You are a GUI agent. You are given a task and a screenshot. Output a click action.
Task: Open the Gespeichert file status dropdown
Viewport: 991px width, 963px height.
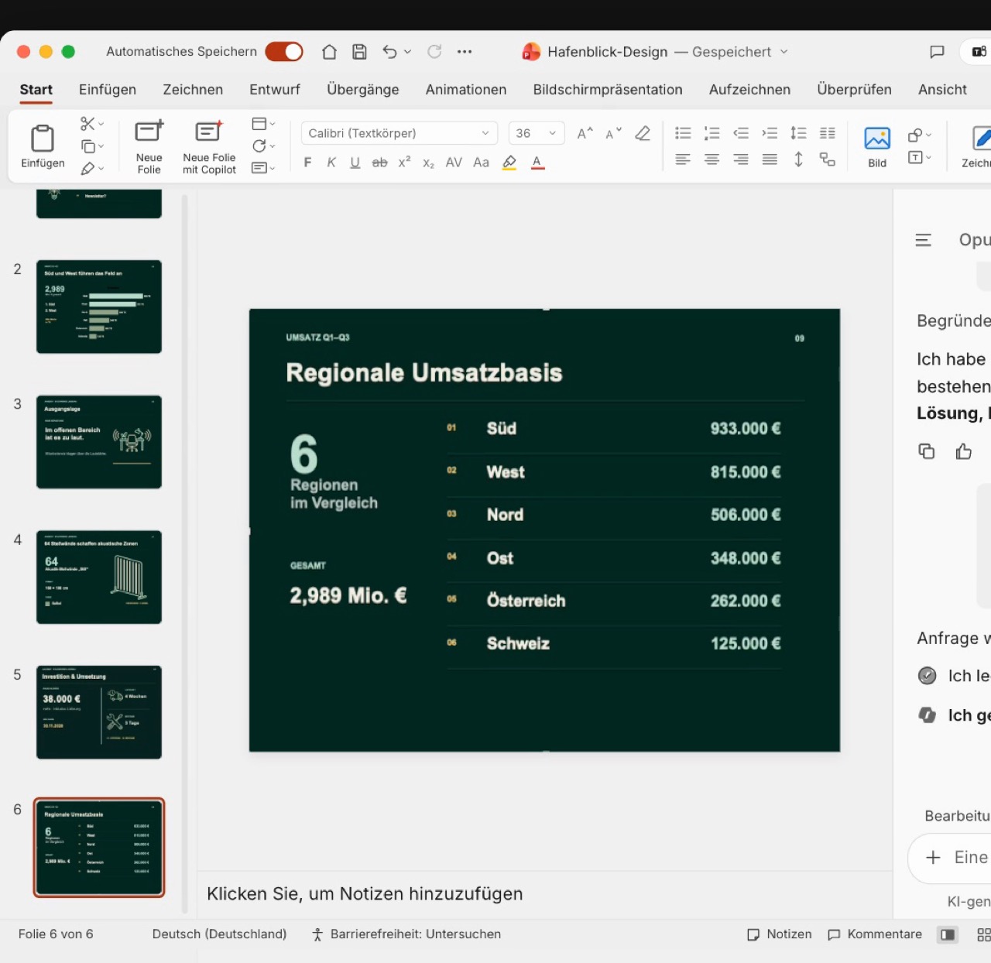click(784, 52)
